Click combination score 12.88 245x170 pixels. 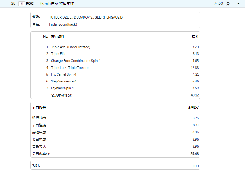pyautogui.click(x=195, y=68)
